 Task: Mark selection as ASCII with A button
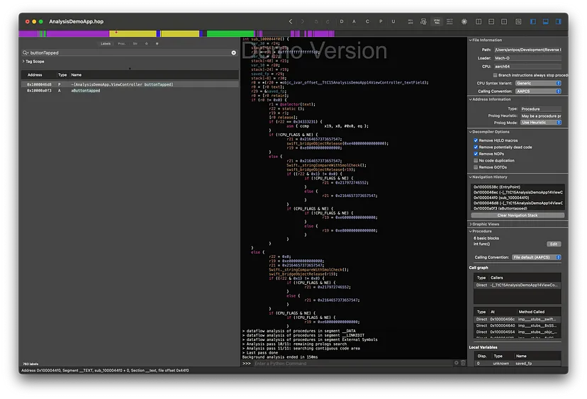[354, 22]
